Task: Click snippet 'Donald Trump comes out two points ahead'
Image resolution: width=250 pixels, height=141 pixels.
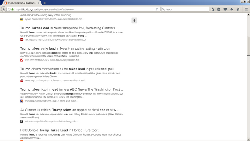Action: point(71,34)
